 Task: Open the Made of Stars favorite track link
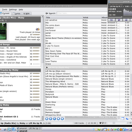click(x=6, y=85)
